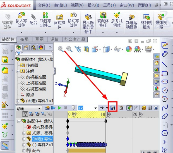Select the Spline sketch tool on right toolbar

click(165, 107)
